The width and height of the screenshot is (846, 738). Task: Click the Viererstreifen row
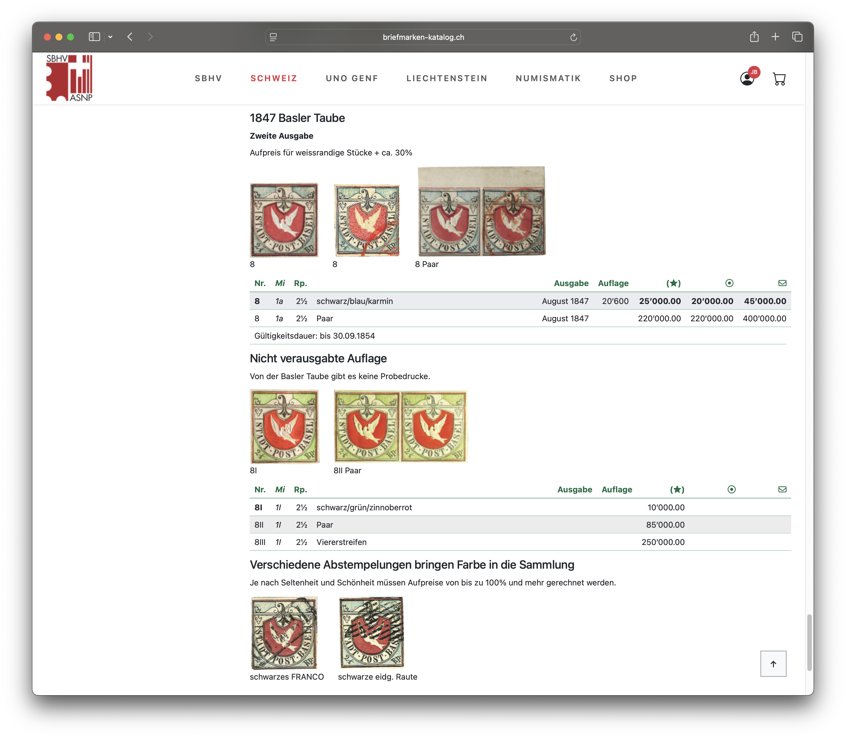tap(520, 542)
